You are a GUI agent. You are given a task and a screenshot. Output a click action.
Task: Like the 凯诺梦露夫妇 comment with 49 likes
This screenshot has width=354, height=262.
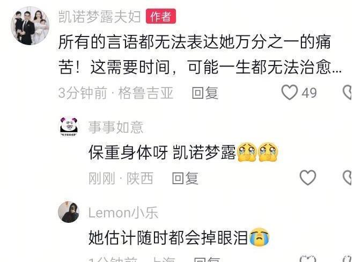tap(290, 92)
